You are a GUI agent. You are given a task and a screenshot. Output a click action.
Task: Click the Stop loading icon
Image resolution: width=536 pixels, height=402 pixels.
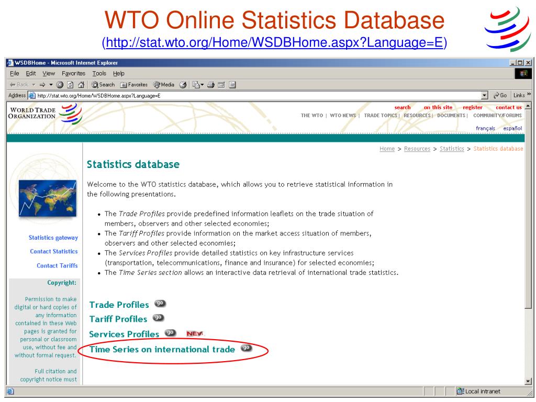pyautogui.click(x=60, y=85)
